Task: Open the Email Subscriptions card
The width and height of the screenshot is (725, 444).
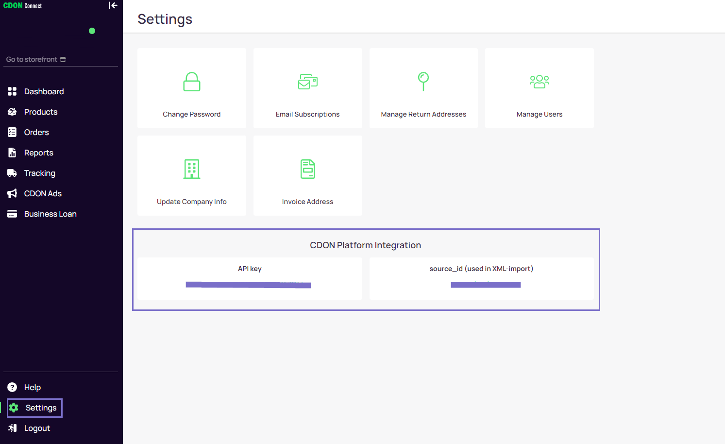Action: pyautogui.click(x=308, y=88)
